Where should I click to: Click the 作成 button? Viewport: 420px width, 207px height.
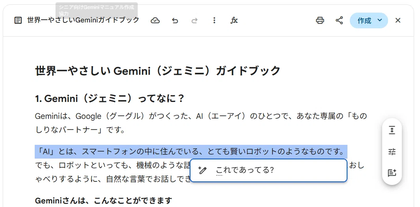click(x=364, y=20)
